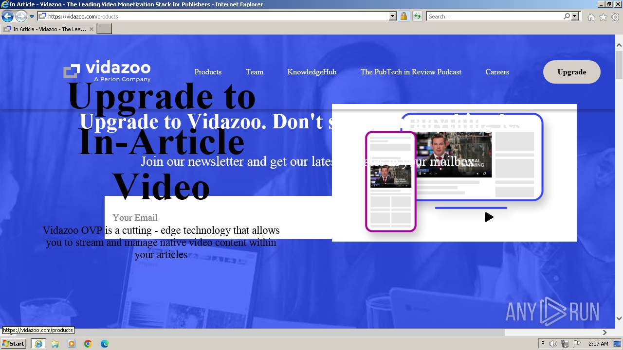Viewport: 623px width, 350px height.
Task: Click the In-Article video illustration thumbnail
Action: pos(454,173)
